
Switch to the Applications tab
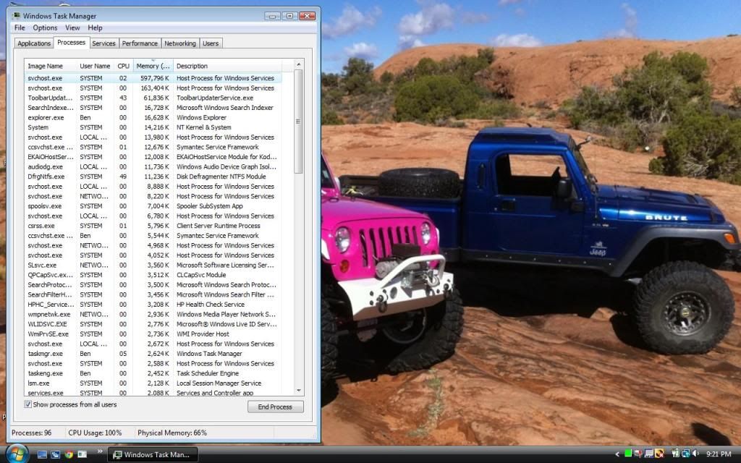tap(34, 43)
